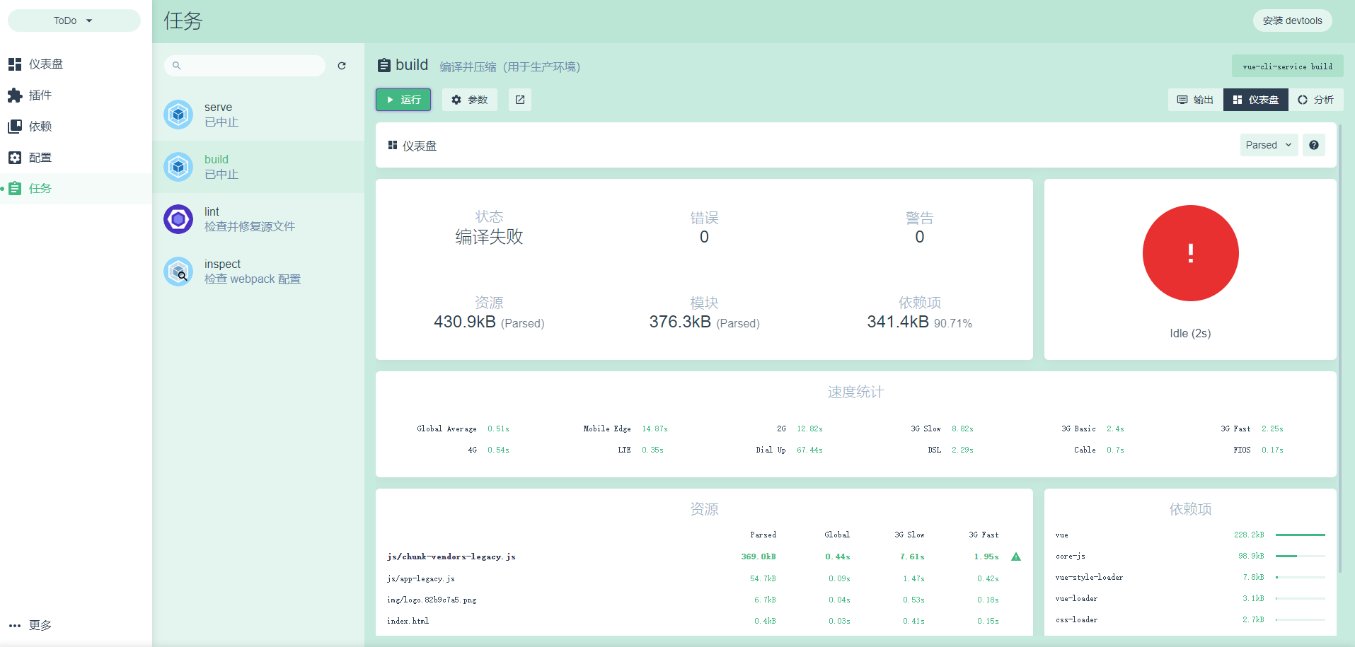This screenshot has height=647, width=1355.
Task: Click the Idle (2s) status text
Action: (1190, 333)
